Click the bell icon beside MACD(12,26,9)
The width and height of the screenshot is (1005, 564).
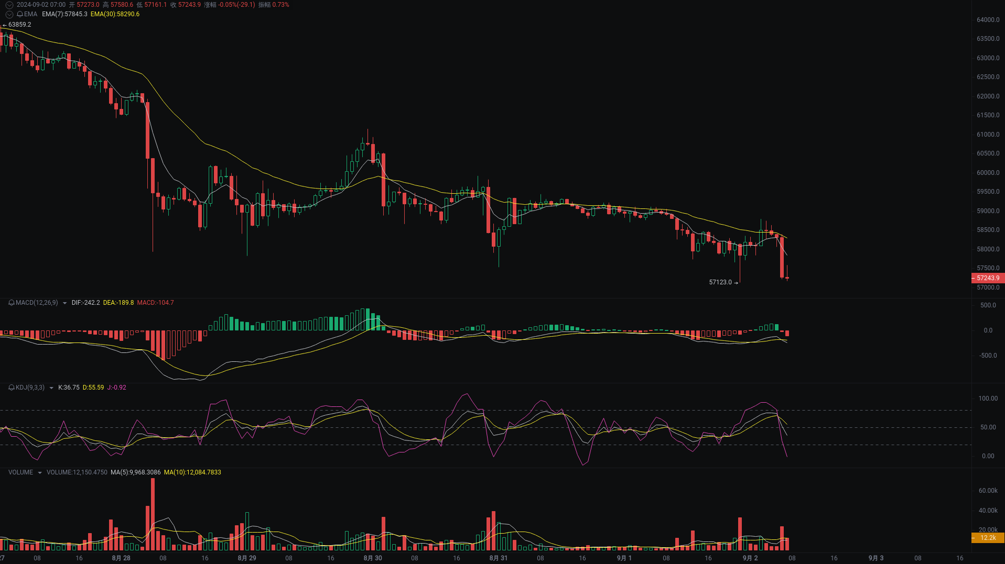coord(12,303)
